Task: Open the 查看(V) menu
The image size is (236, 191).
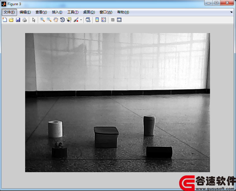Action: pos(41,12)
